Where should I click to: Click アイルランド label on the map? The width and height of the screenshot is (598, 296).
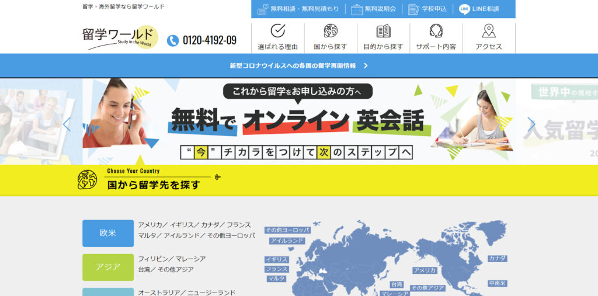[x=287, y=241]
